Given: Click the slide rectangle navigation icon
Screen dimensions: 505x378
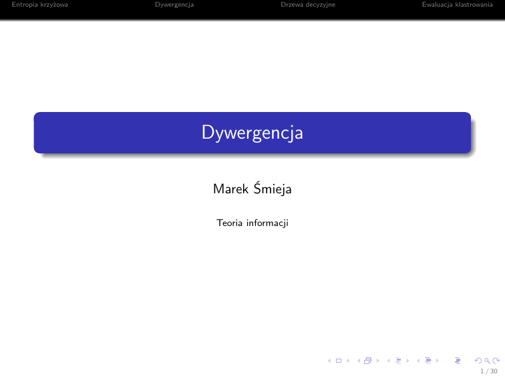Looking at the screenshot, I should coord(338,361).
